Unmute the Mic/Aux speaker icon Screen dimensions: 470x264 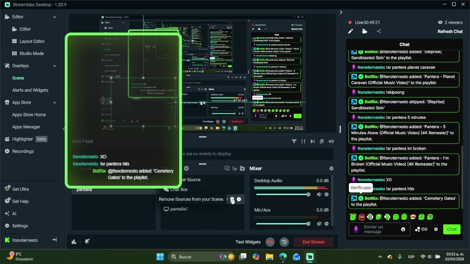coord(319,224)
